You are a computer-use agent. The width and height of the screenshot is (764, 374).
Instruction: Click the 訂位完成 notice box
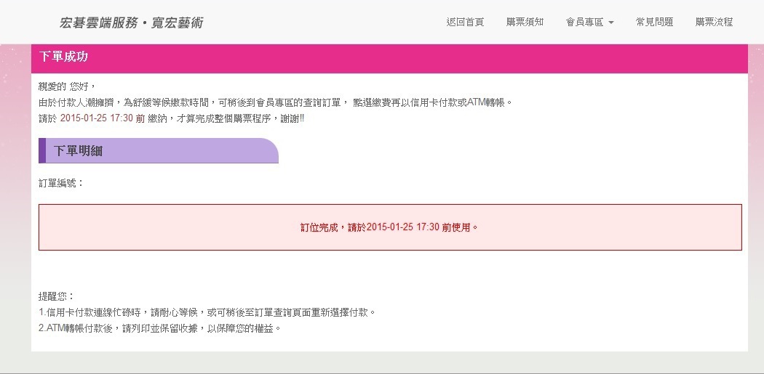390,227
